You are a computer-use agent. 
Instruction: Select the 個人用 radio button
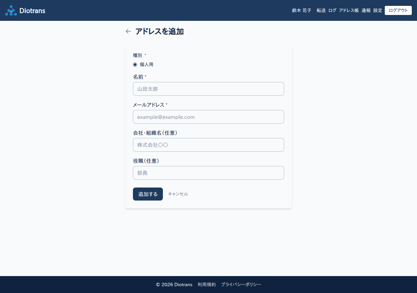click(x=135, y=64)
